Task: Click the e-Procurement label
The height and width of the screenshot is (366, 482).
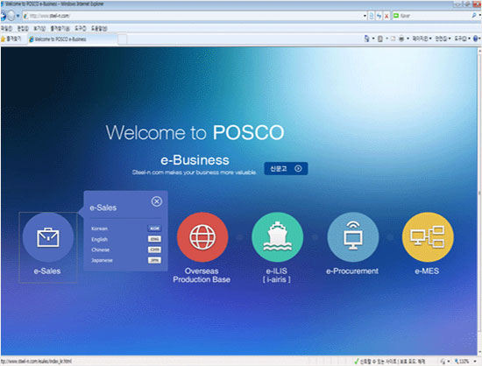Action: [352, 271]
